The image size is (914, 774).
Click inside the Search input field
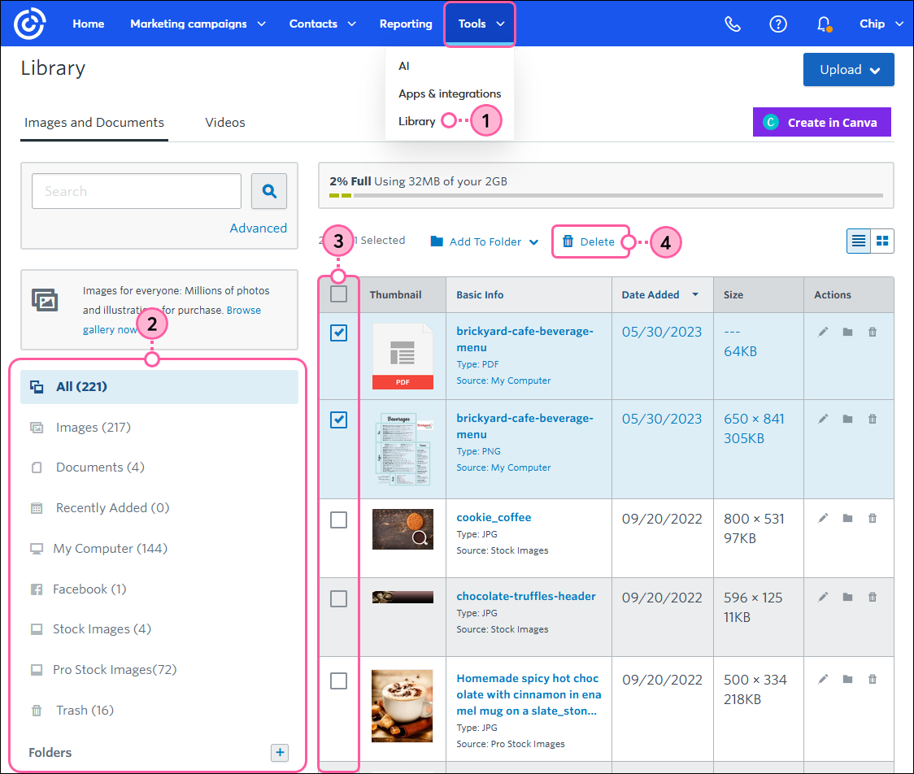137,191
